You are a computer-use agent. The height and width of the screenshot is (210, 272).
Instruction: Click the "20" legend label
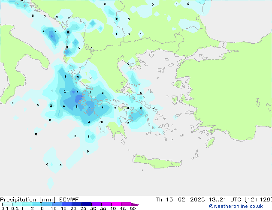[x=73, y=208]
